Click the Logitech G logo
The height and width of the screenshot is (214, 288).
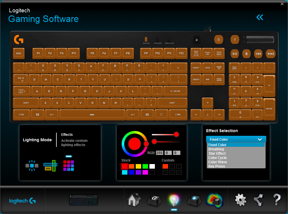pos(22,201)
